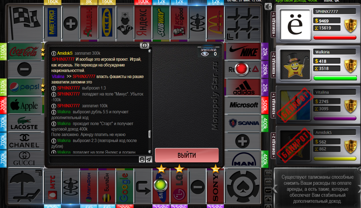Select the McDonald's board cell

coord(215,23)
